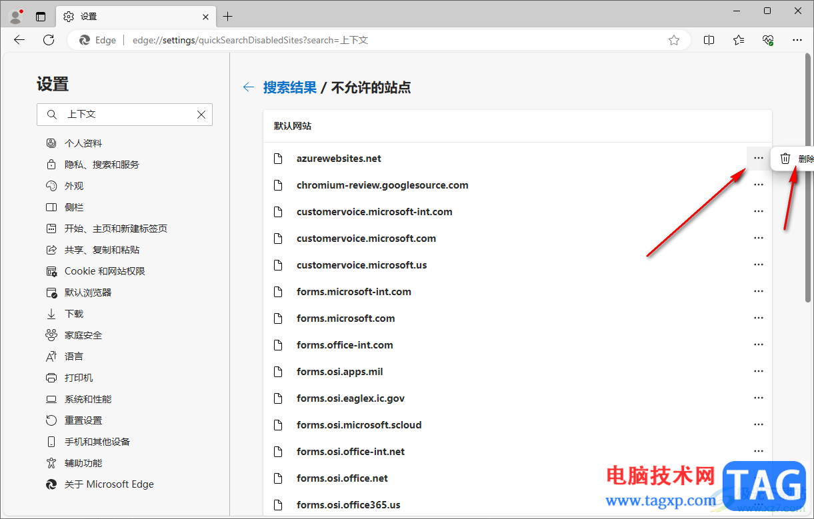Open the split screen icon in toolbar
This screenshot has height=519, width=814.
(709, 40)
